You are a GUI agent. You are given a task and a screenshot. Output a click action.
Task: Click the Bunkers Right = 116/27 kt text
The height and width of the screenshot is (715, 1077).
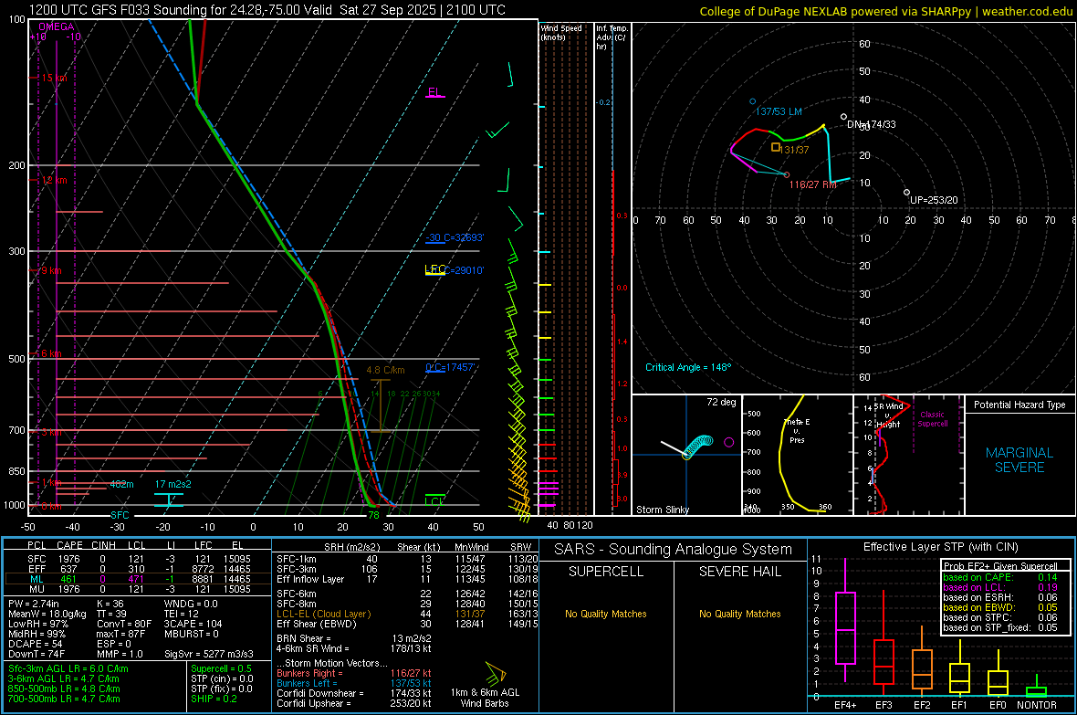pyautogui.click(x=354, y=673)
